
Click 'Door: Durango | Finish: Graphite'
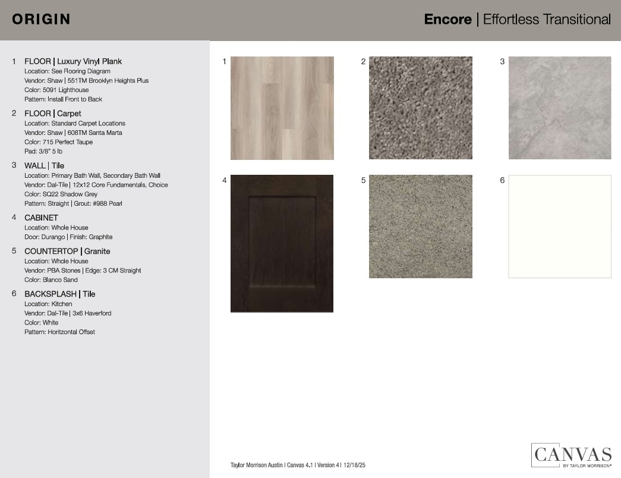pyautogui.click(x=68, y=237)
